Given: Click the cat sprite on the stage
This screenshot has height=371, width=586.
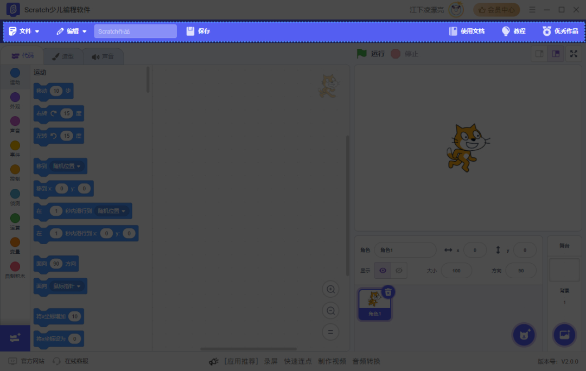Looking at the screenshot, I should 468,148.
